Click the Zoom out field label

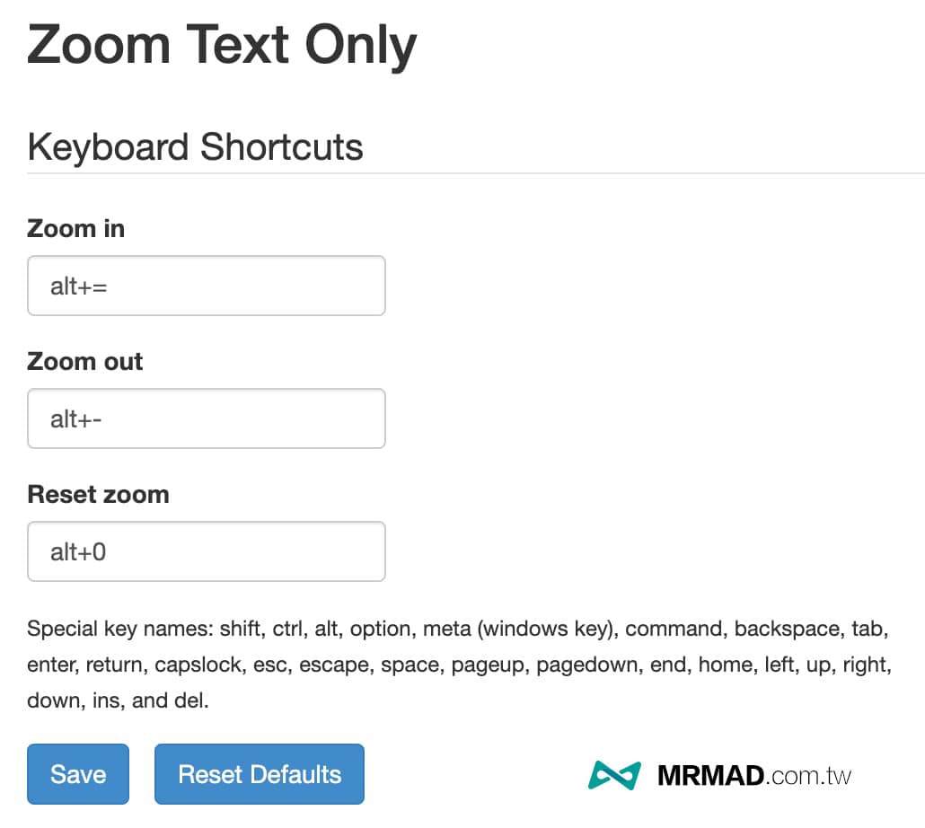tap(85, 362)
